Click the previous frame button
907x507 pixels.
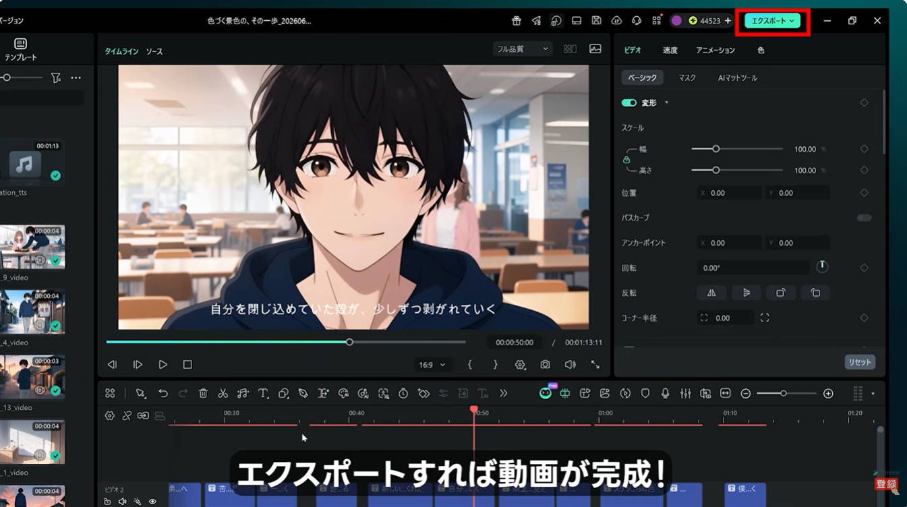click(112, 365)
